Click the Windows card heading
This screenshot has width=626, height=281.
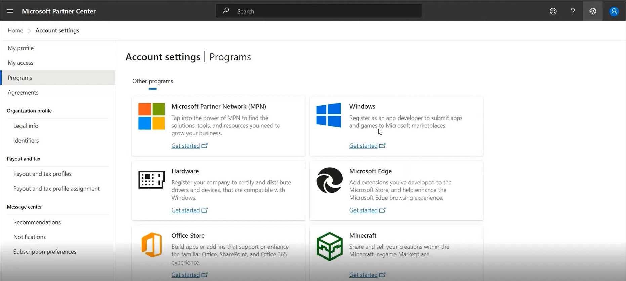click(362, 106)
